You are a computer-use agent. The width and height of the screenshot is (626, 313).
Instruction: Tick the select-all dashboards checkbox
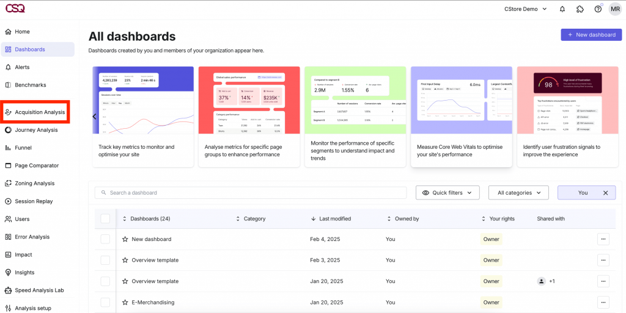pos(105,218)
